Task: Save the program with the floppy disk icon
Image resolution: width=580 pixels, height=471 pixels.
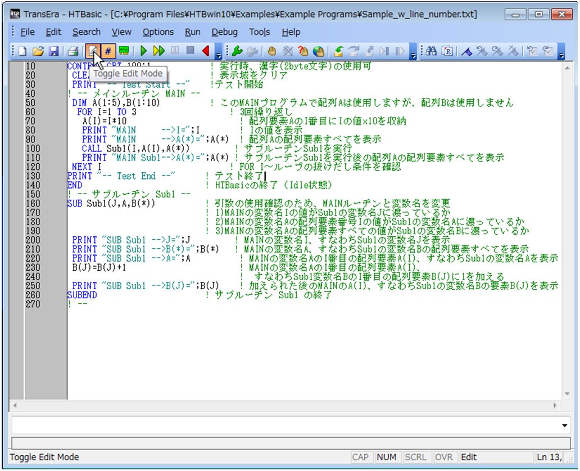Action: click(53, 51)
